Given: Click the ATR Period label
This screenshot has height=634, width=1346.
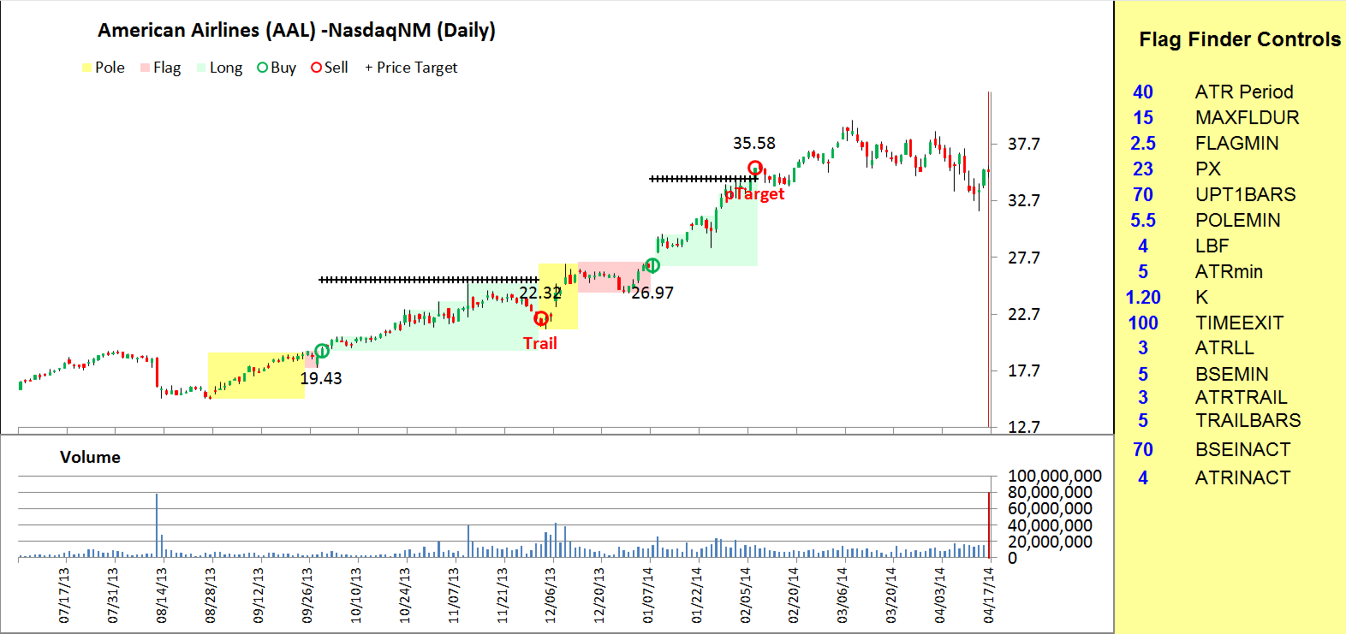Looking at the screenshot, I should (x=1244, y=92).
